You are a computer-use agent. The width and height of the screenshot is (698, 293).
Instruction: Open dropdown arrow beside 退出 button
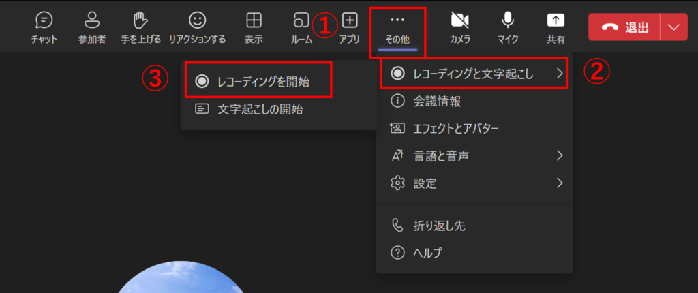tap(674, 27)
